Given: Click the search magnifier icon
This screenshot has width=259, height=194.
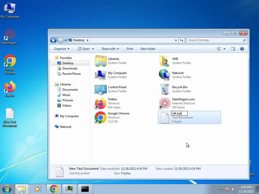Looking at the screenshot, I should [x=245, y=40].
